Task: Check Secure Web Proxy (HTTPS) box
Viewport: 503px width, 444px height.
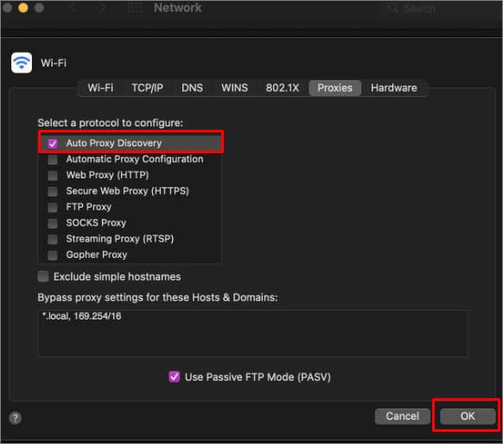Action: 53,191
